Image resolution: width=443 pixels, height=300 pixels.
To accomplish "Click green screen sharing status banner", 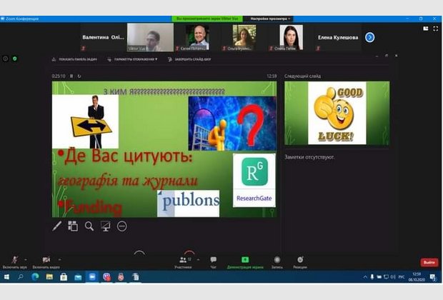I will tap(207, 19).
